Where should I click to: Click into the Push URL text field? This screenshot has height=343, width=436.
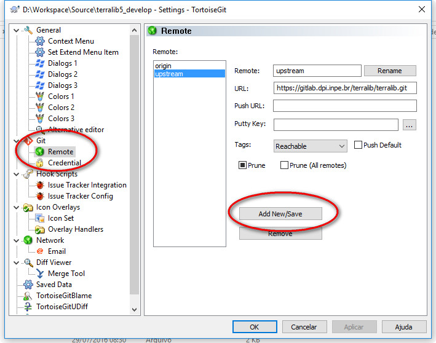(344, 106)
